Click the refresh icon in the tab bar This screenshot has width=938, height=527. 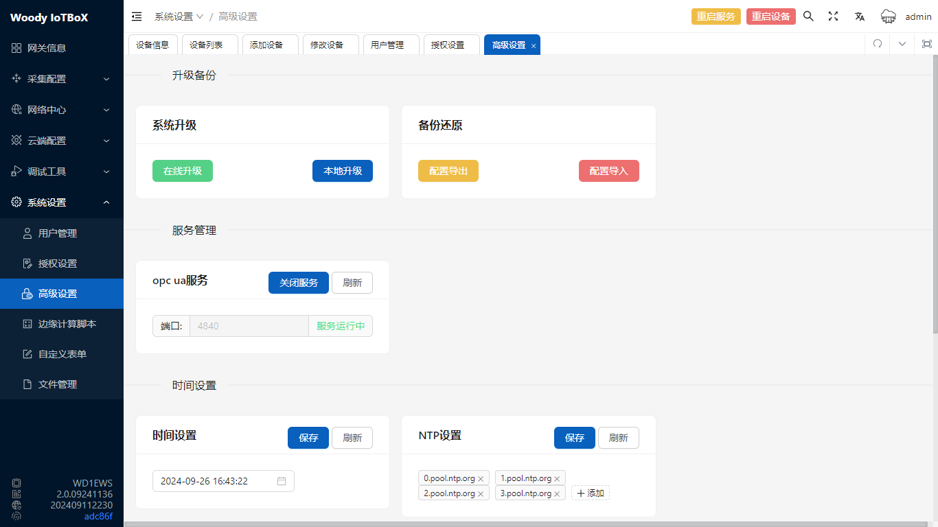point(878,44)
